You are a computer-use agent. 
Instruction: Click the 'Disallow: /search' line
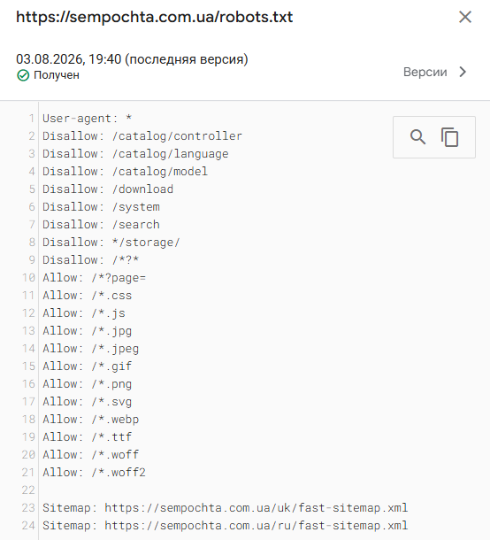[101, 225]
